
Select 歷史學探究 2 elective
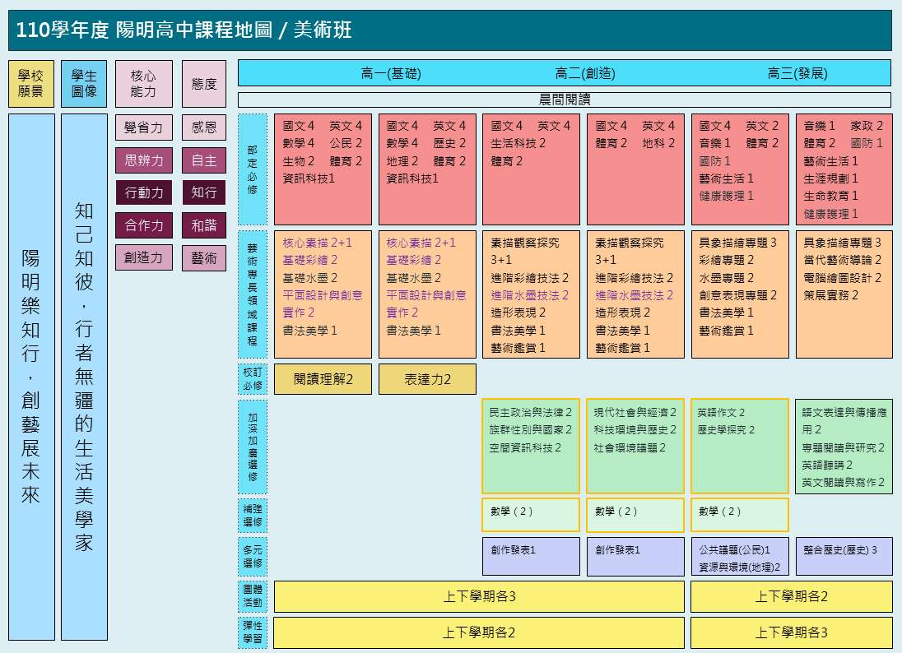(x=726, y=429)
